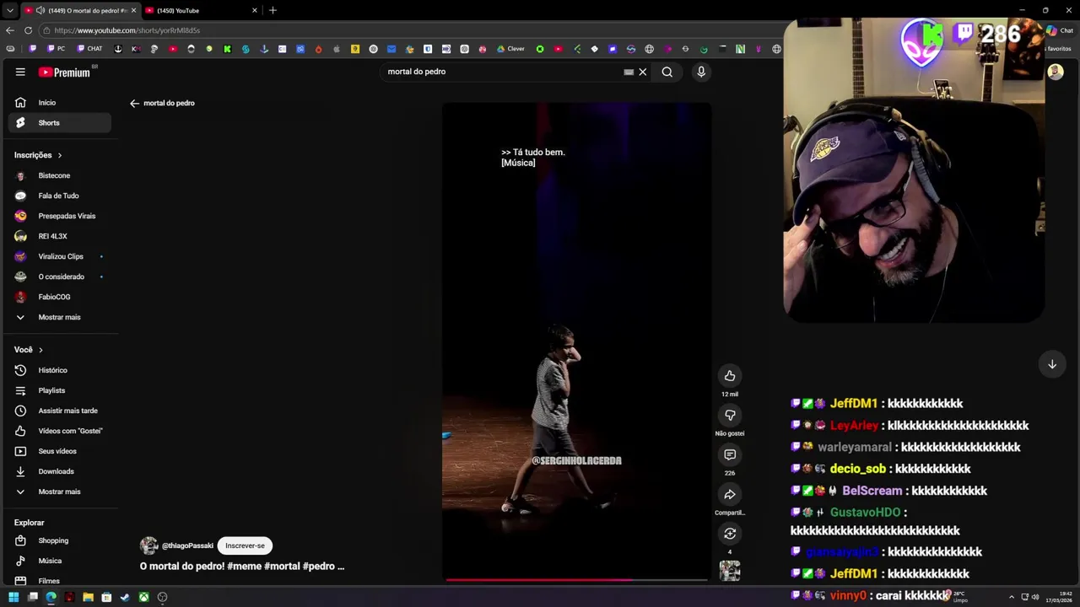Open the O considerado channel
The width and height of the screenshot is (1080, 607).
pyautogui.click(x=59, y=277)
